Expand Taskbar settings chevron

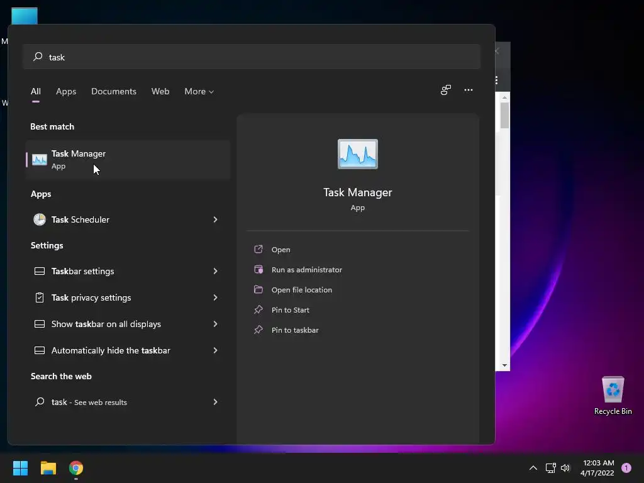[x=215, y=271]
